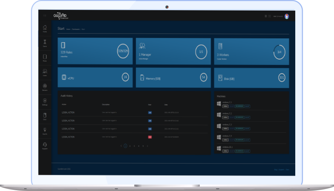334x191 pixels.
Task: Click the user avatar in top bar
Action: coord(287,16)
